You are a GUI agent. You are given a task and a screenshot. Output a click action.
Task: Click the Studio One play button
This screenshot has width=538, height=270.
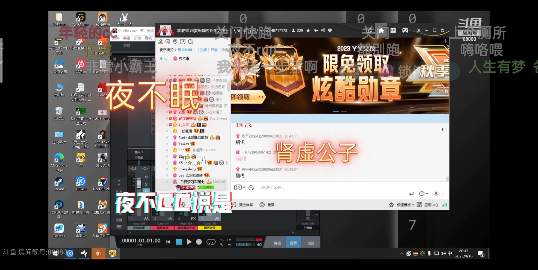point(189,242)
